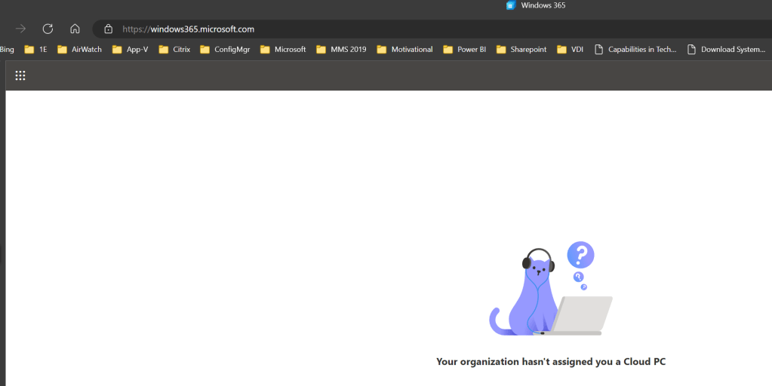
Task: Open the VDI bookmark folder
Action: [572, 50]
